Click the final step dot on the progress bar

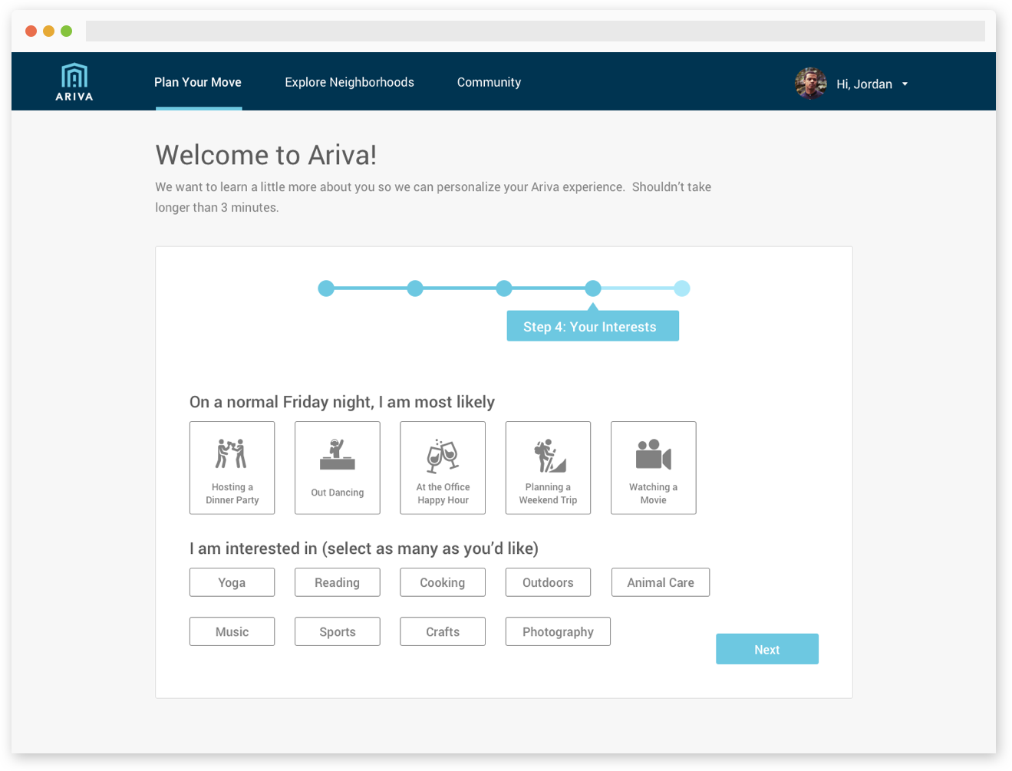pos(682,288)
